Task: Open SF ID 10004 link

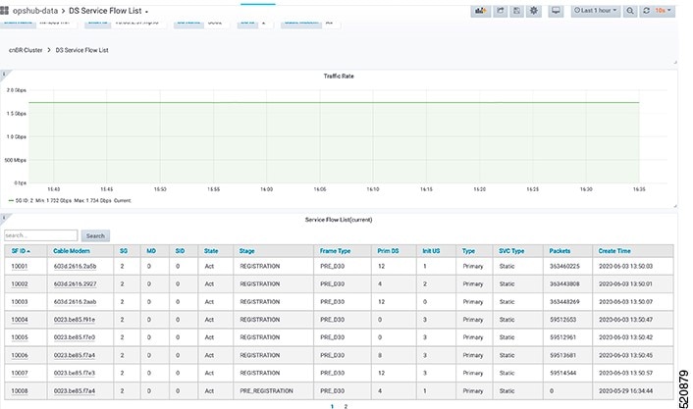Action: [20, 320]
